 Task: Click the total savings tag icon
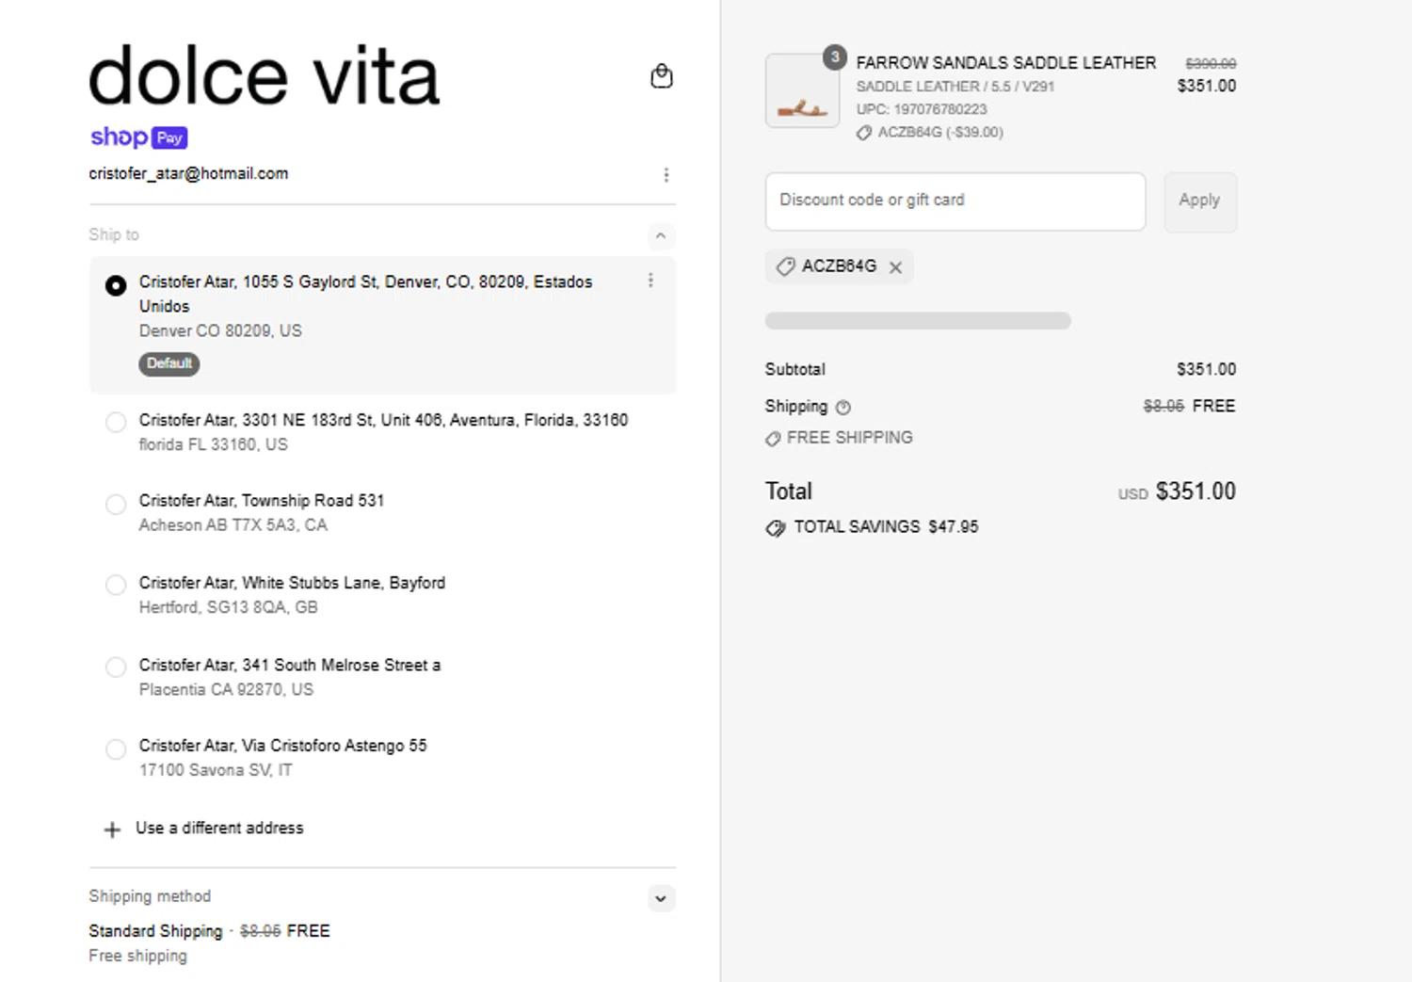775,528
